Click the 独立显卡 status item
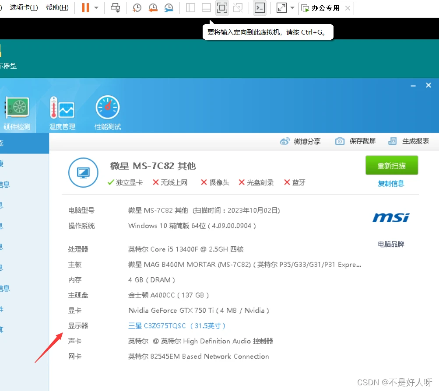This screenshot has height=391, width=439. click(125, 183)
